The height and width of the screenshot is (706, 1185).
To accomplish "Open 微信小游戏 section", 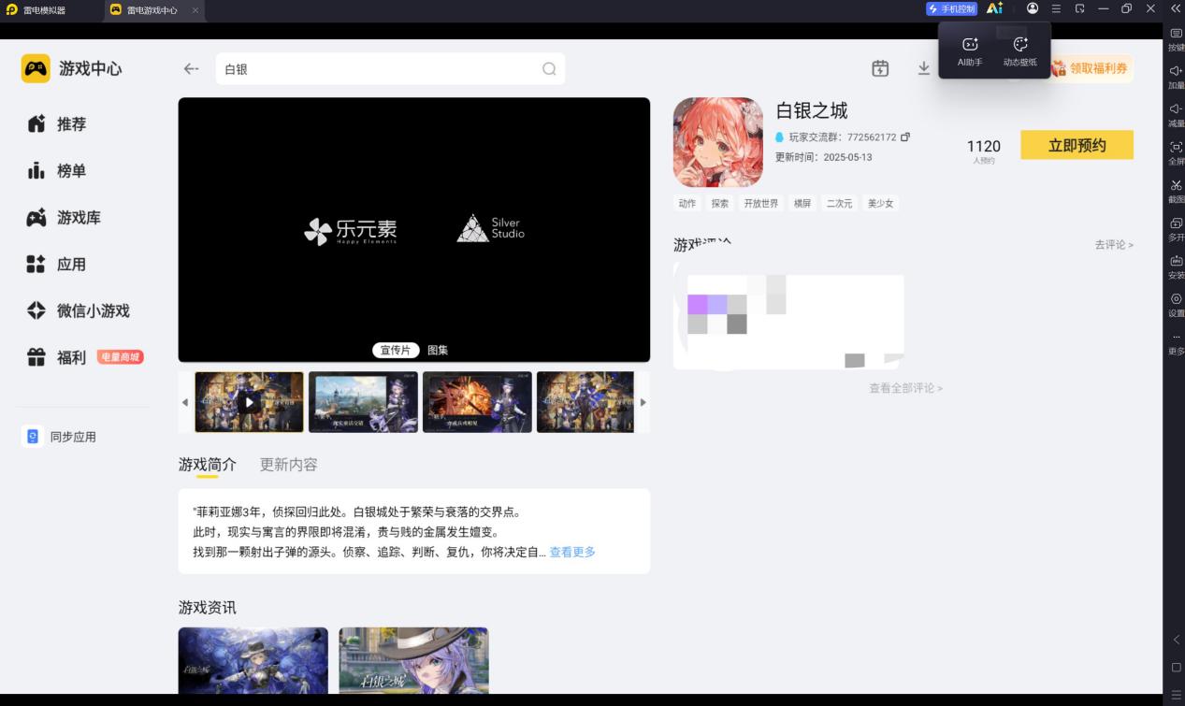I will point(92,311).
